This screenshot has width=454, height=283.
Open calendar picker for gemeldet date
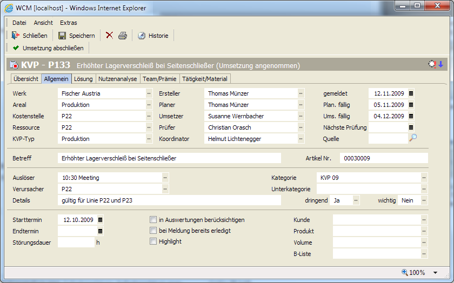tap(411, 93)
